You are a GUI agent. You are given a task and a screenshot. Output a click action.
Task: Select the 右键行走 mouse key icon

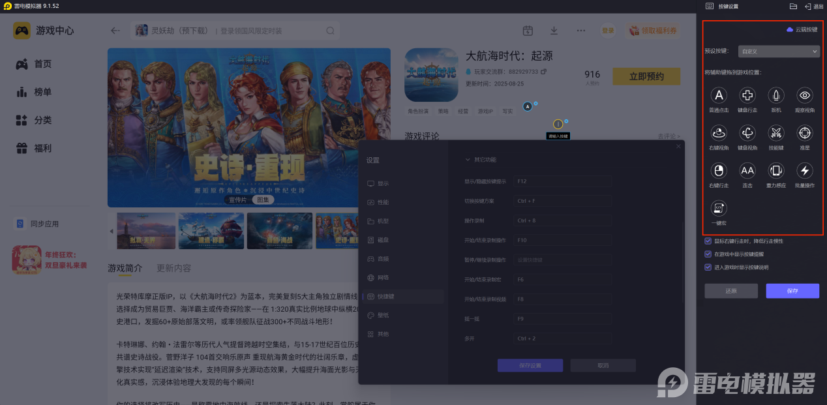718,171
